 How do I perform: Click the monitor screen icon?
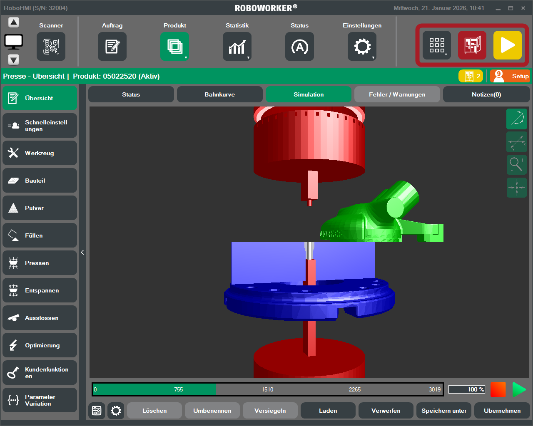pos(14,41)
